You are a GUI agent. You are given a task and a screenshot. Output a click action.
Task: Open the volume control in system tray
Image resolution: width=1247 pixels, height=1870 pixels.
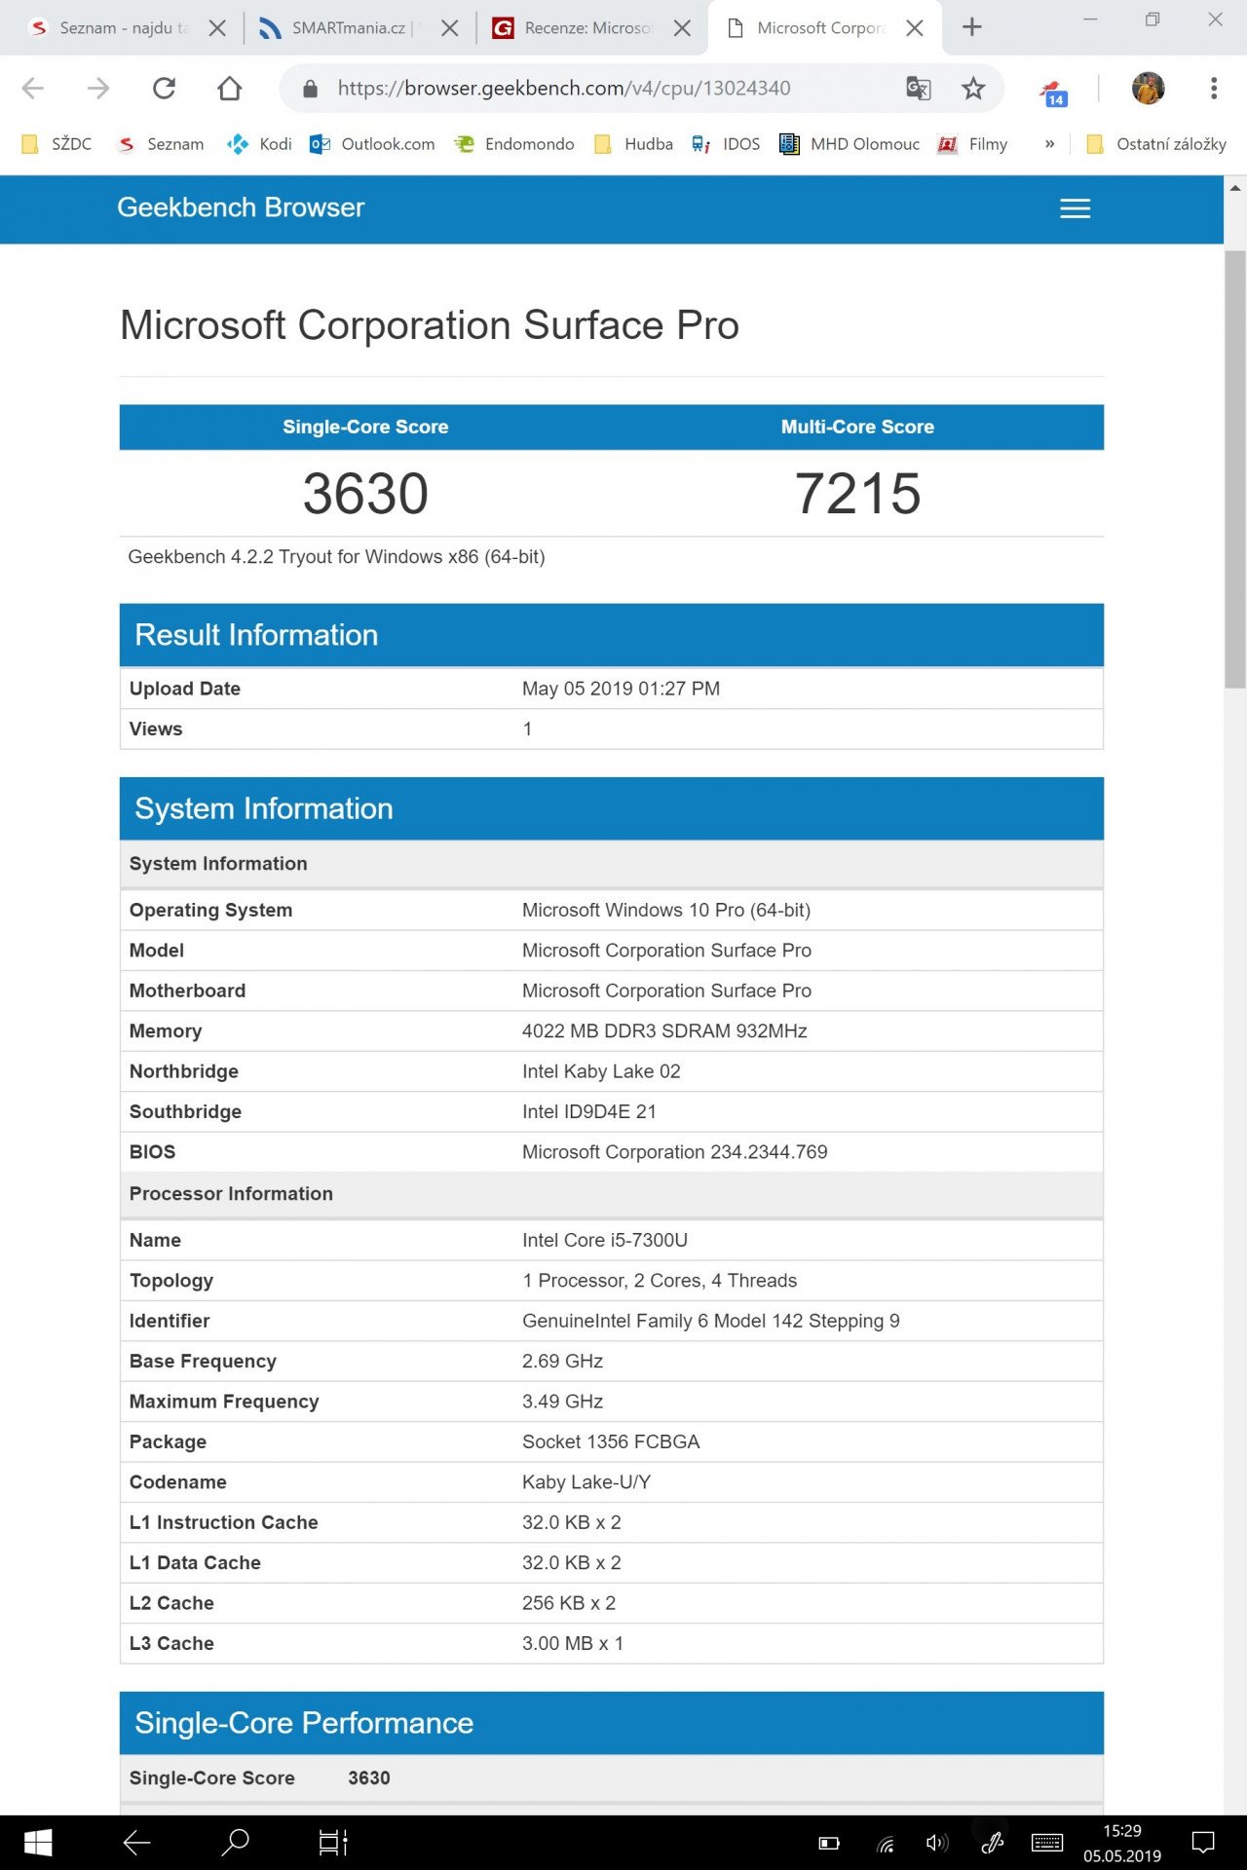(x=936, y=1843)
